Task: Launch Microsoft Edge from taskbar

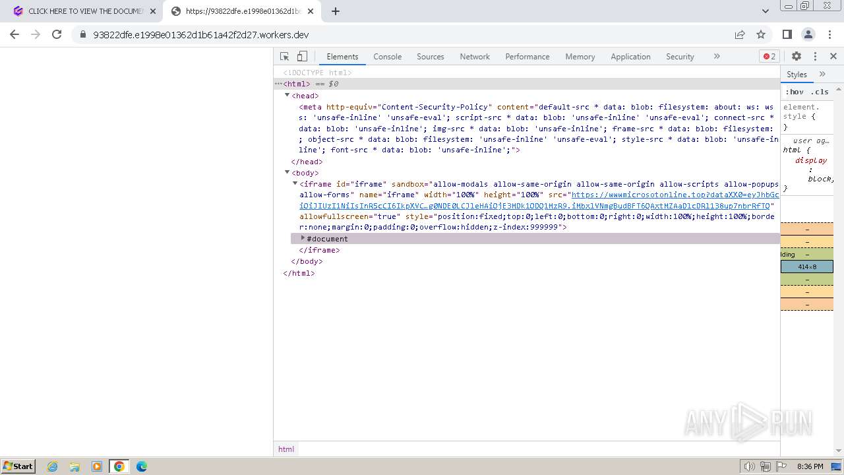Action: (x=141, y=466)
